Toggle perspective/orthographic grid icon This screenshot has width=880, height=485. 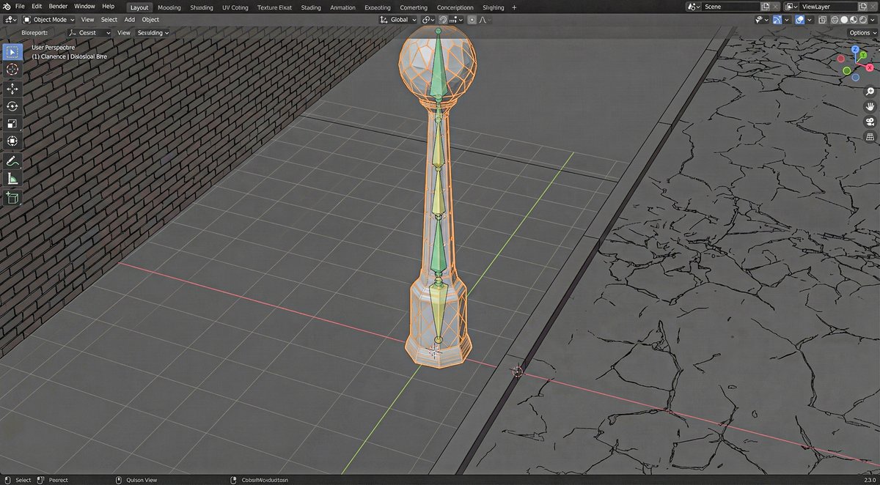point(870,137)
